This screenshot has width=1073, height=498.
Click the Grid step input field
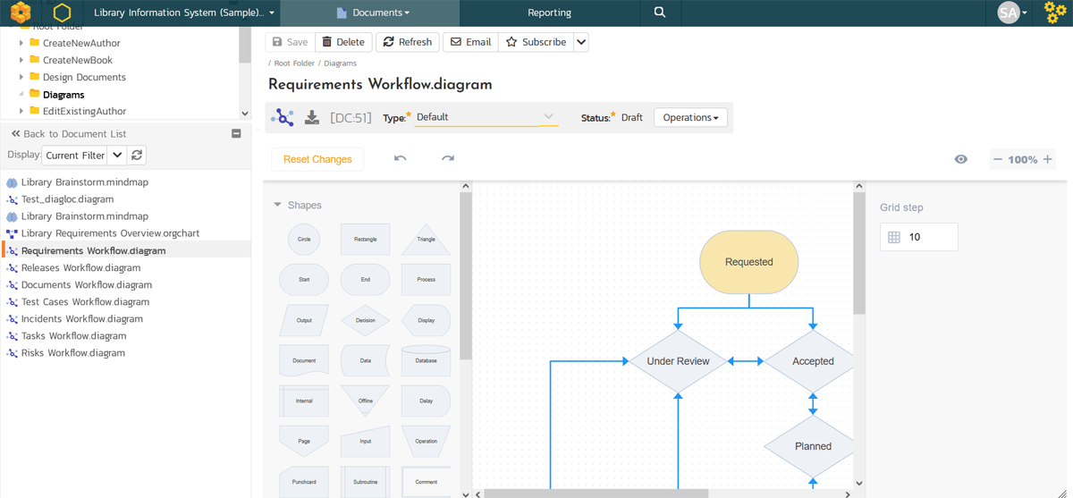(930, 237)
